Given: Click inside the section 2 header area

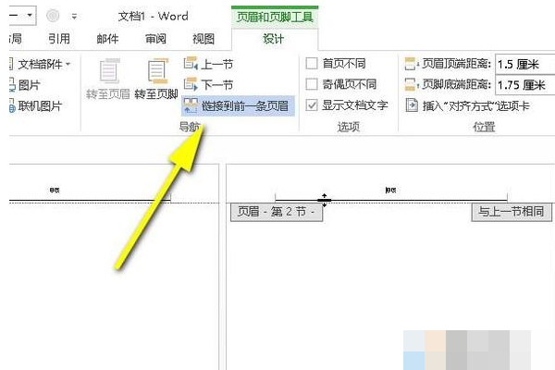Looking at the screenshot, I should point(390,191).
